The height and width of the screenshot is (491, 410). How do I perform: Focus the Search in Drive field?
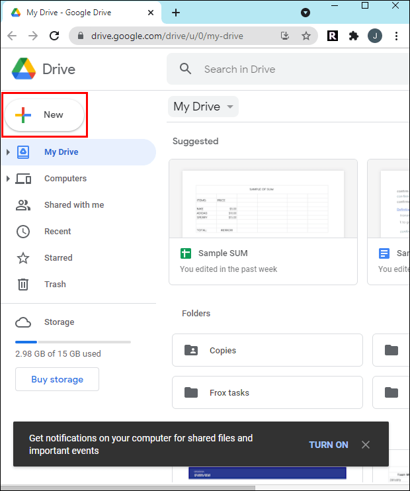[x=288, y=69]
